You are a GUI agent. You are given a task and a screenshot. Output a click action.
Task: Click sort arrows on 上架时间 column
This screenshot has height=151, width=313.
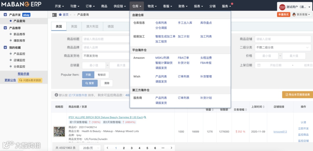point(264,107)
